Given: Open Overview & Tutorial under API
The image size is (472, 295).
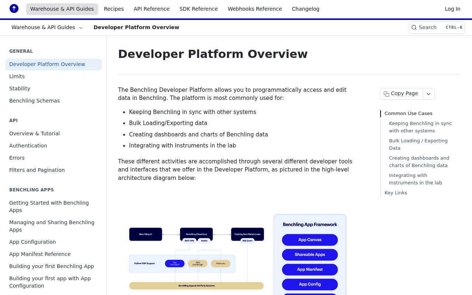Looking at the screenshot, I should click(x=53, y=134).
